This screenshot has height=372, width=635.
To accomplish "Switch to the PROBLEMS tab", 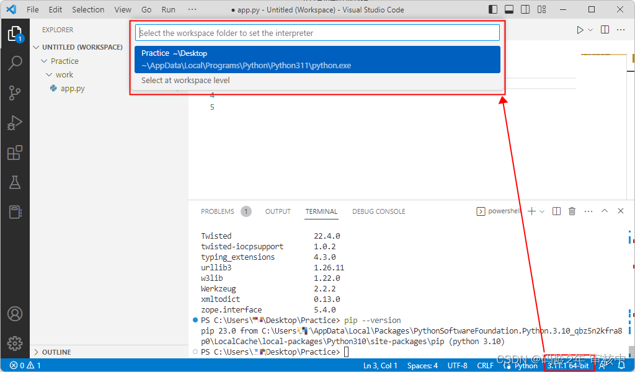I will [x=218, y=211].
